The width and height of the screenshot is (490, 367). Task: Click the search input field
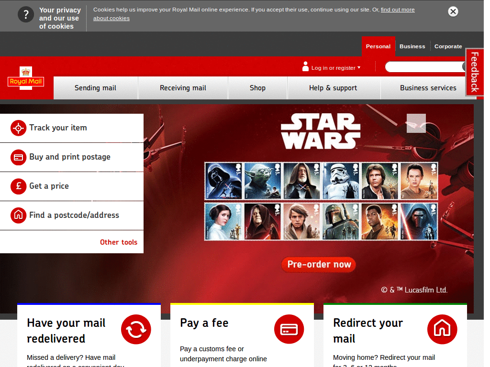point(425,67)
